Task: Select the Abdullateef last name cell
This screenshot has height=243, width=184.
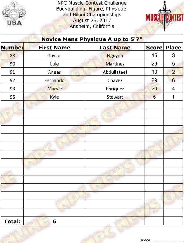Action: [x=115, y=72]
